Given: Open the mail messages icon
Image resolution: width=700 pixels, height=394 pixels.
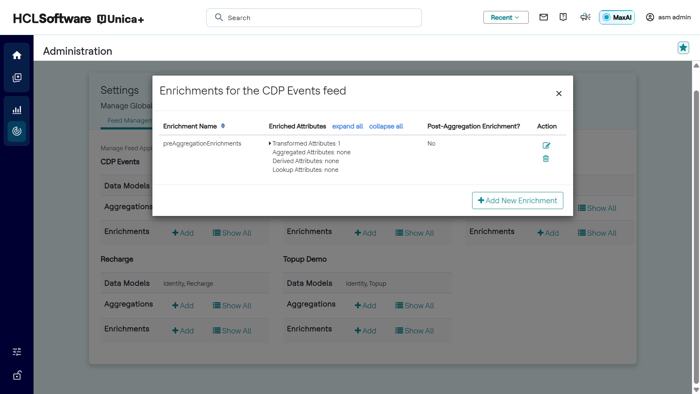Looking at the screenshot, I should [544, 17].
